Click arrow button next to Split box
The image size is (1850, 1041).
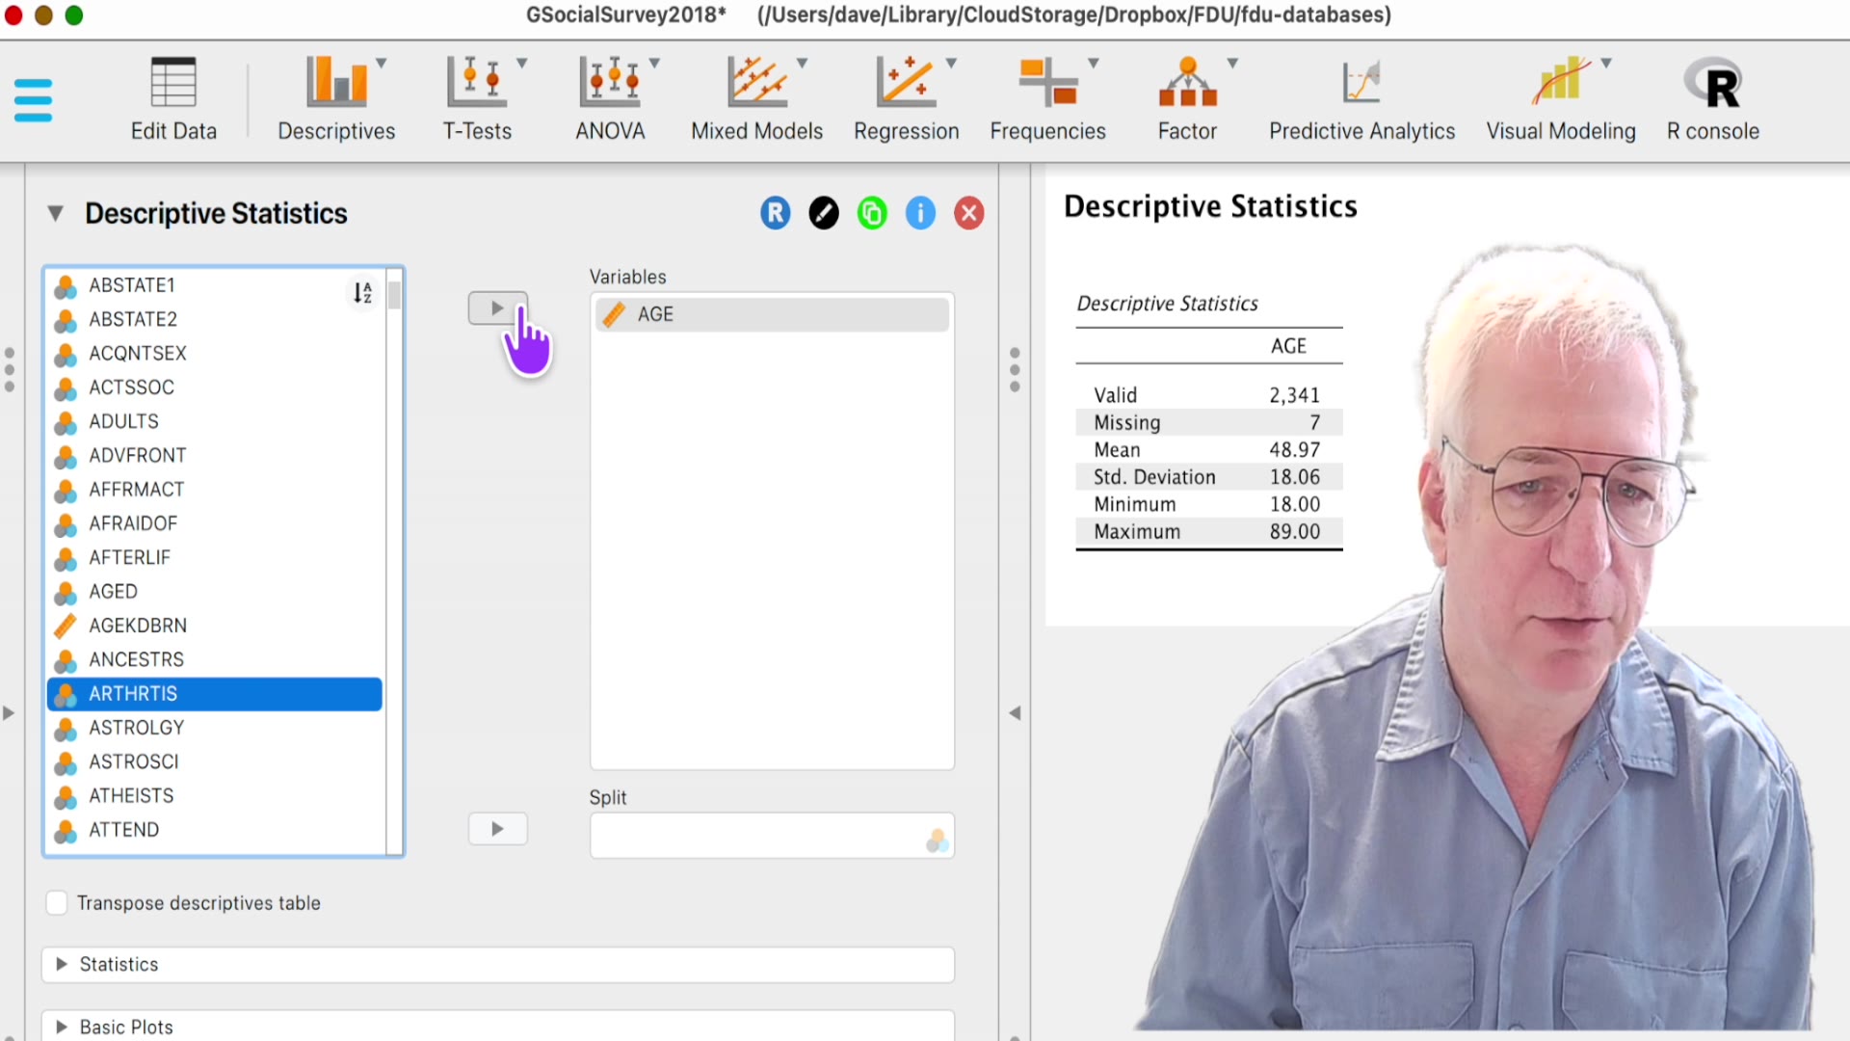tap(497, 829)
